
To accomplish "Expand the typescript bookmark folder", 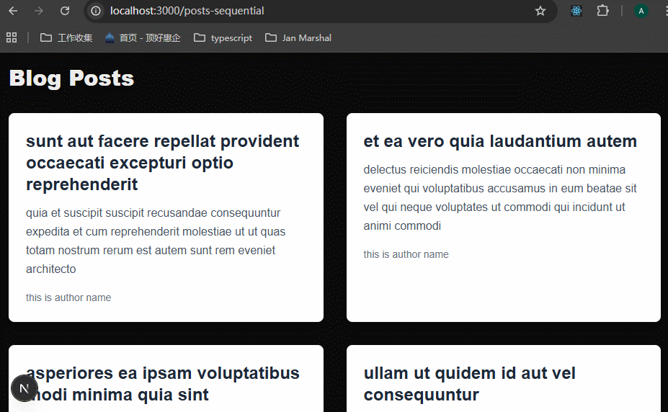I will [x=223, y=37].
